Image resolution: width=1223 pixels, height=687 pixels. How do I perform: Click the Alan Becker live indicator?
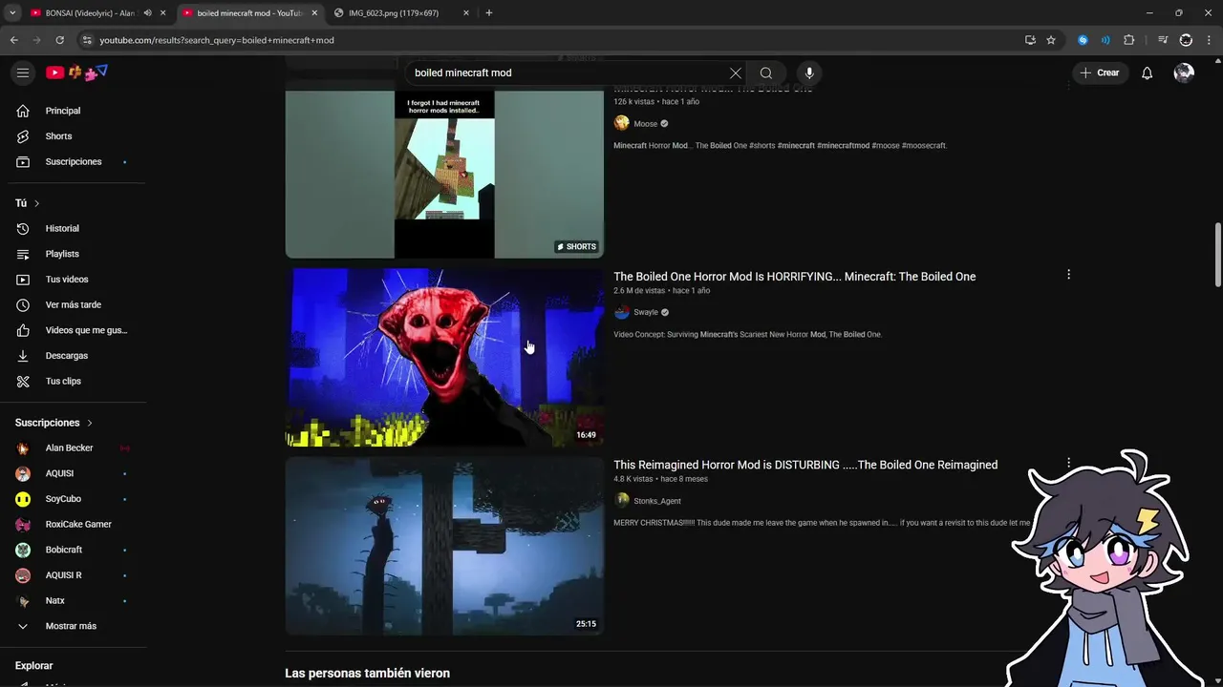click(x=124, y=448)
